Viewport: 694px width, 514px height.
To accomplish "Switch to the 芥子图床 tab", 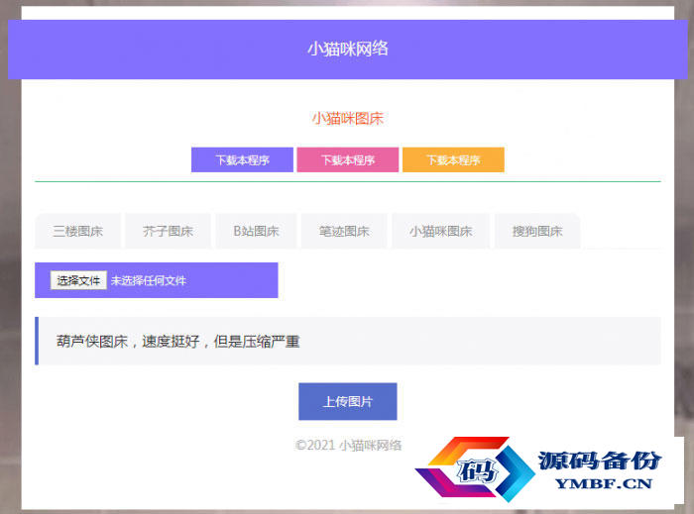I will point(168,231).
